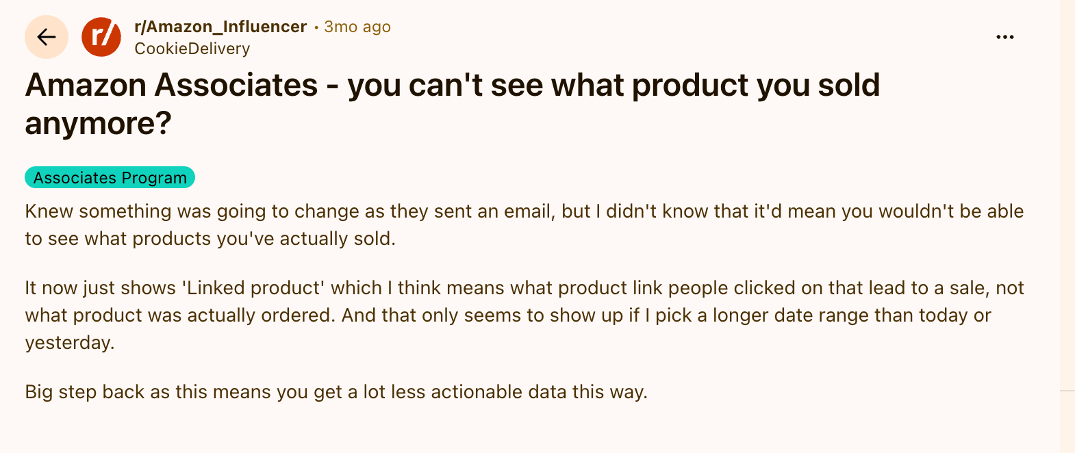Click the "Amazon Associates" post title heading

[452, 104]
